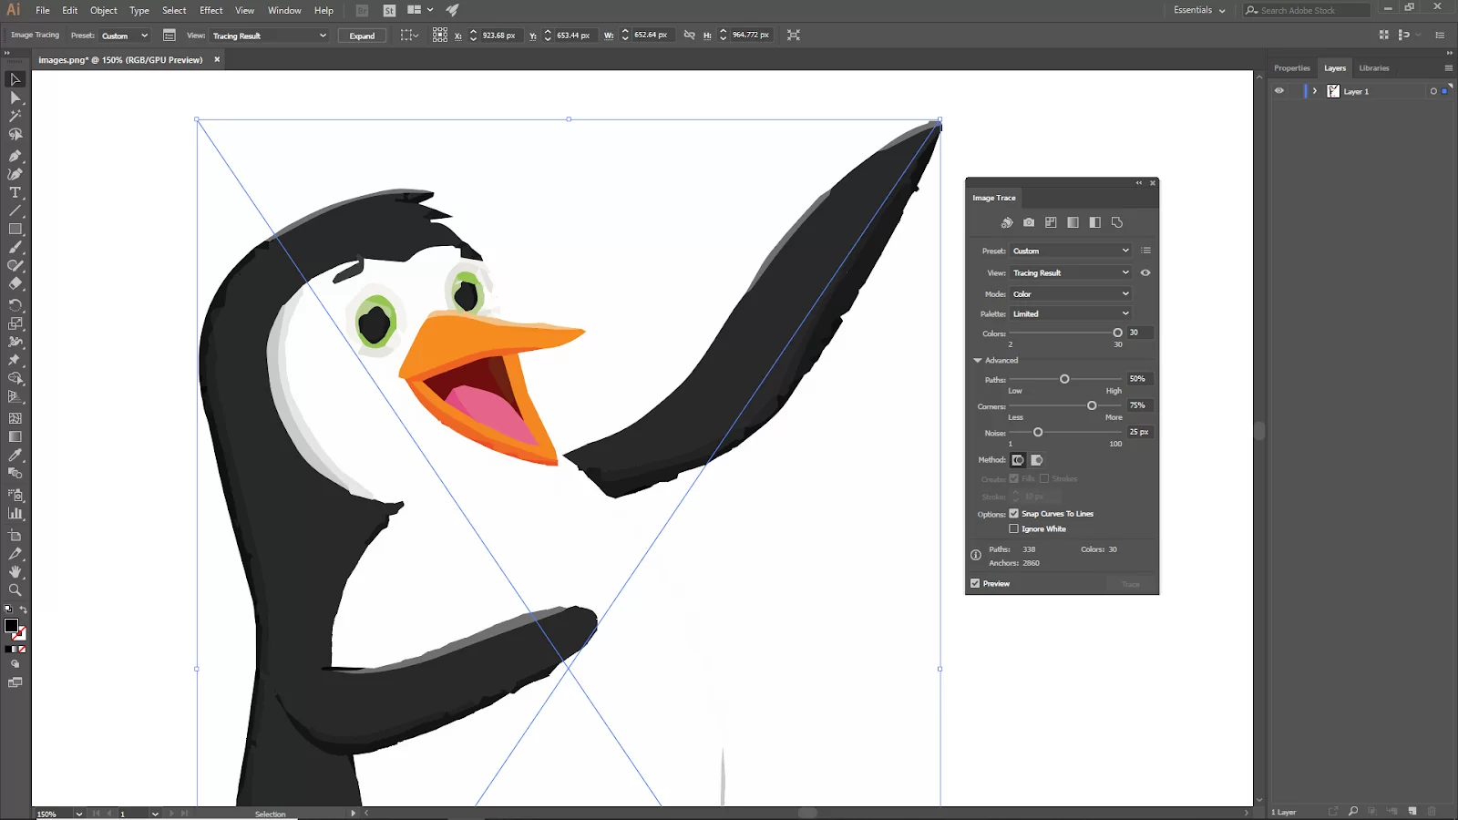Click the Noise slider handle
This screenshot has width=1458, height=820.
click(1038, 432)
